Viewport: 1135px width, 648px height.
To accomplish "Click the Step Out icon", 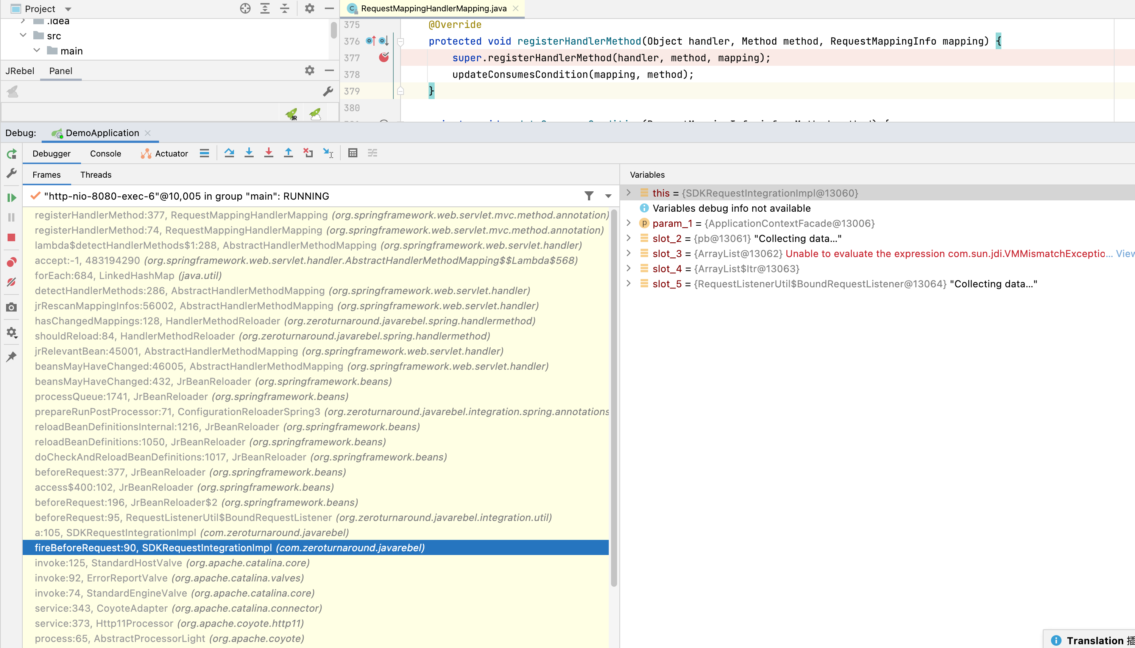I will click(288, 153).
